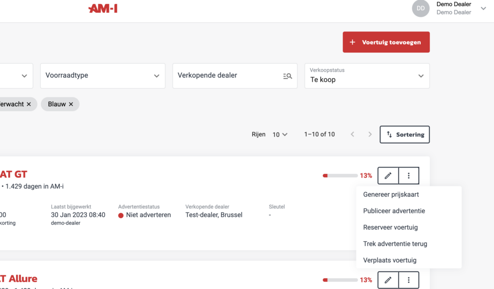Viewport: 494px width, 289px height.
Task: Edit the AT GT vehicle with pencil icon
Action: (x=388, y=176)
